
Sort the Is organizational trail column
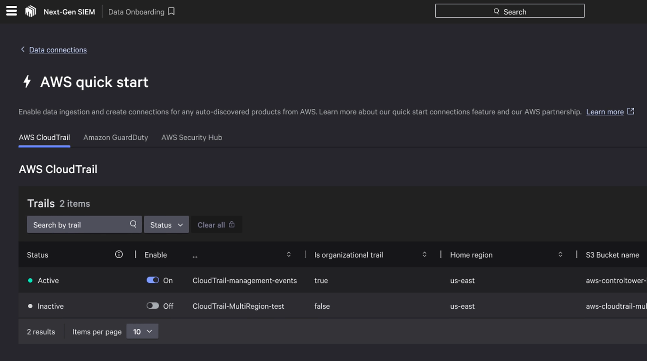pos(424,254)
